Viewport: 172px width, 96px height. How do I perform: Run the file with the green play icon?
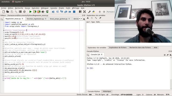30,12
